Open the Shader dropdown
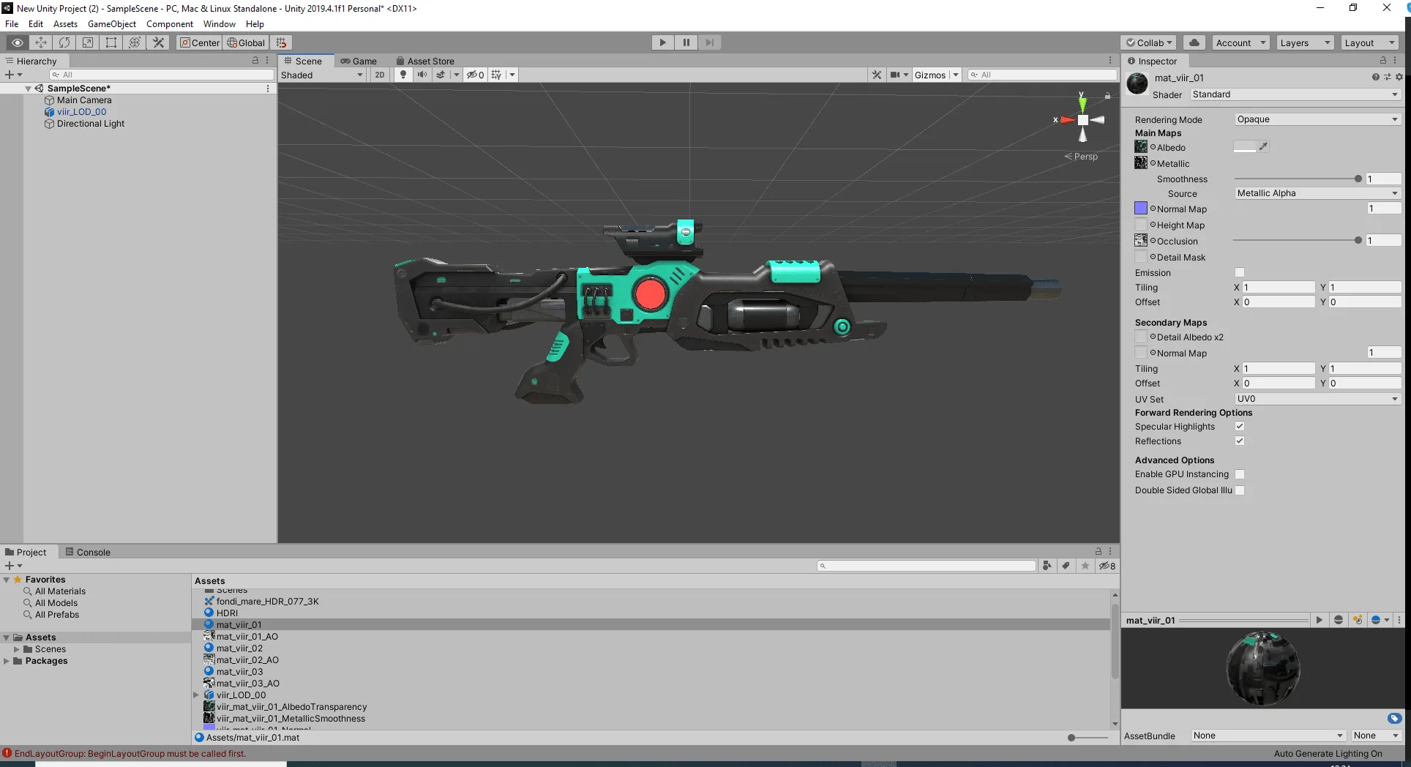Image resolution: width=1411 pixels, height=767 pixels. (x=1295, y=94)
